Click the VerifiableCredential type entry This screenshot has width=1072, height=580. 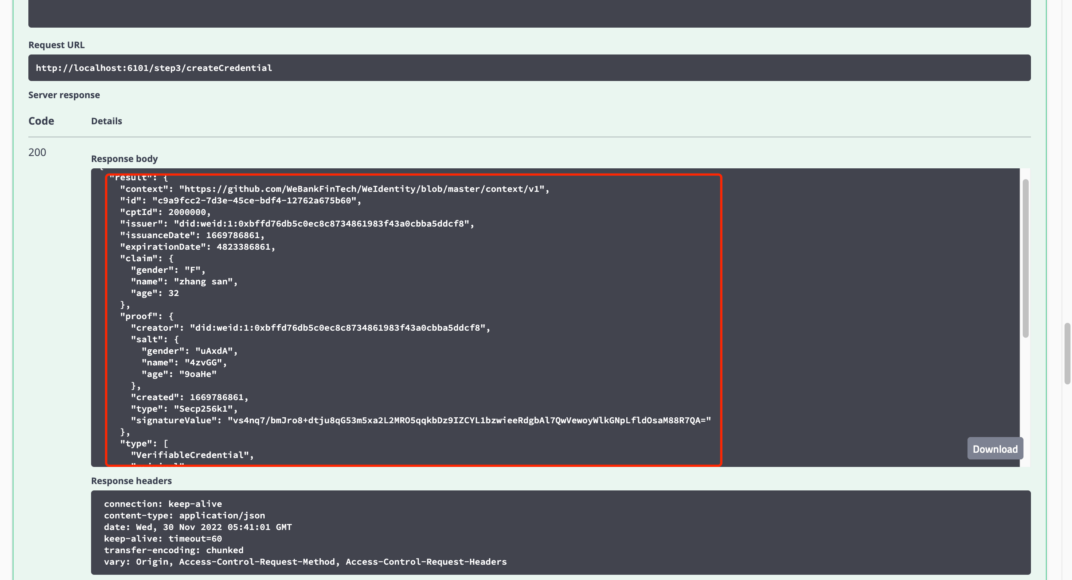192,455
